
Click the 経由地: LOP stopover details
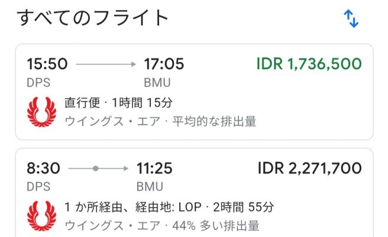click(168, 207)
